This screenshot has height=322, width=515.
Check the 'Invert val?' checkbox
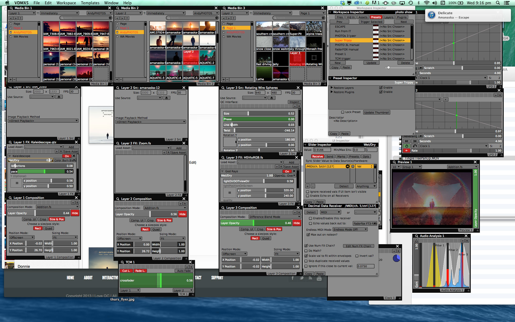click(357, 256)
